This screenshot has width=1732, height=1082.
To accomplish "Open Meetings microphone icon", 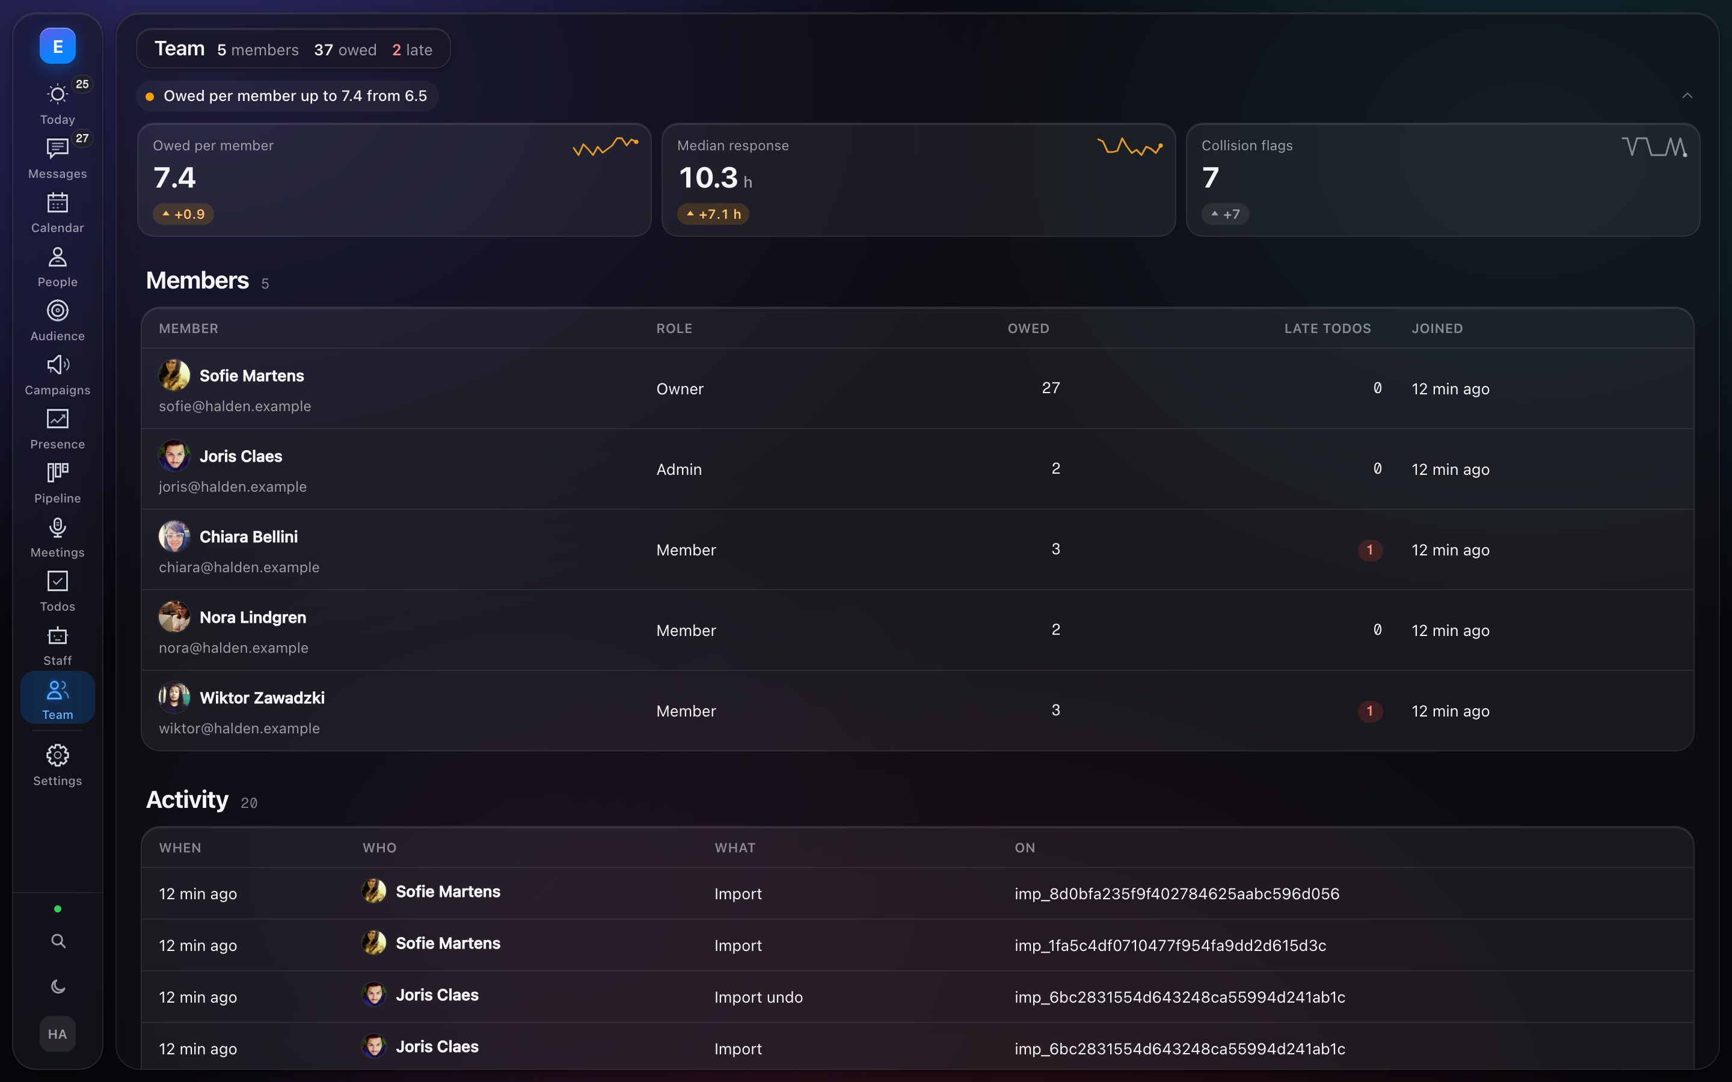I will [57, 527].
